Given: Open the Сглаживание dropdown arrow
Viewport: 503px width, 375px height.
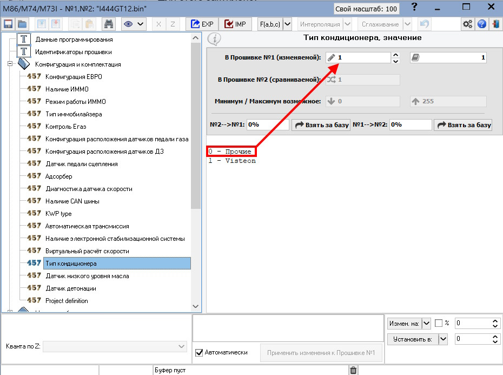Looking at the screenshot, I should point(407,24).
